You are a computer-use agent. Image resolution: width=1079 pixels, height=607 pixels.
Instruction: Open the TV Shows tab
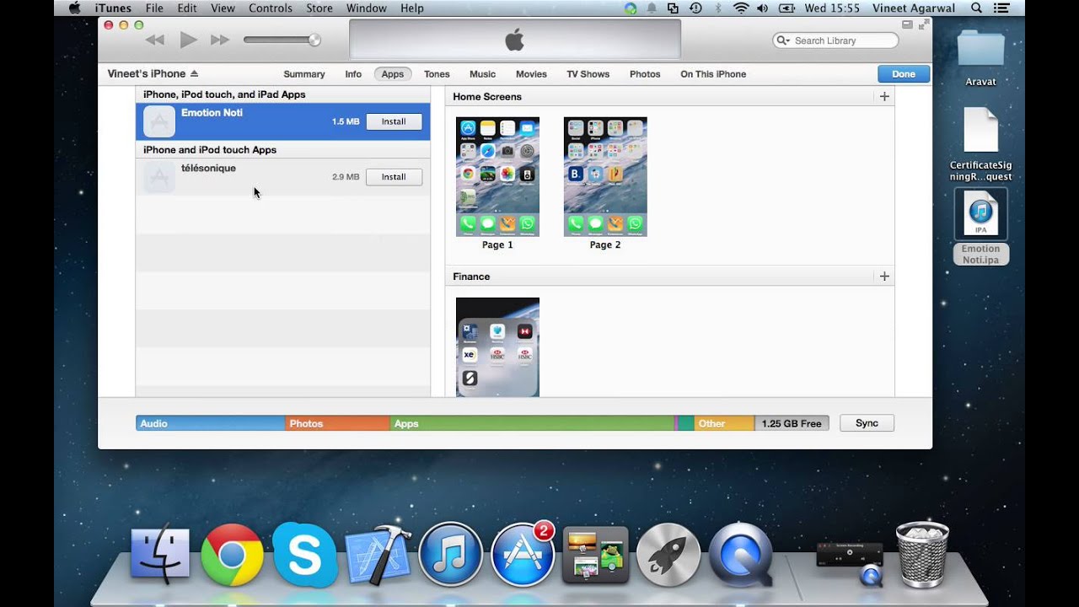pos(588,74)
